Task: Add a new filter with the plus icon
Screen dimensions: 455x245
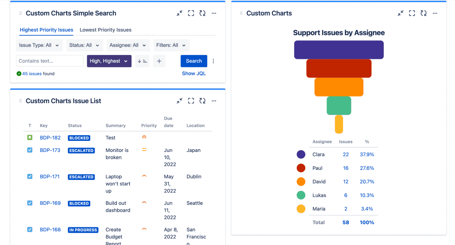Action: tap(159, 61)
